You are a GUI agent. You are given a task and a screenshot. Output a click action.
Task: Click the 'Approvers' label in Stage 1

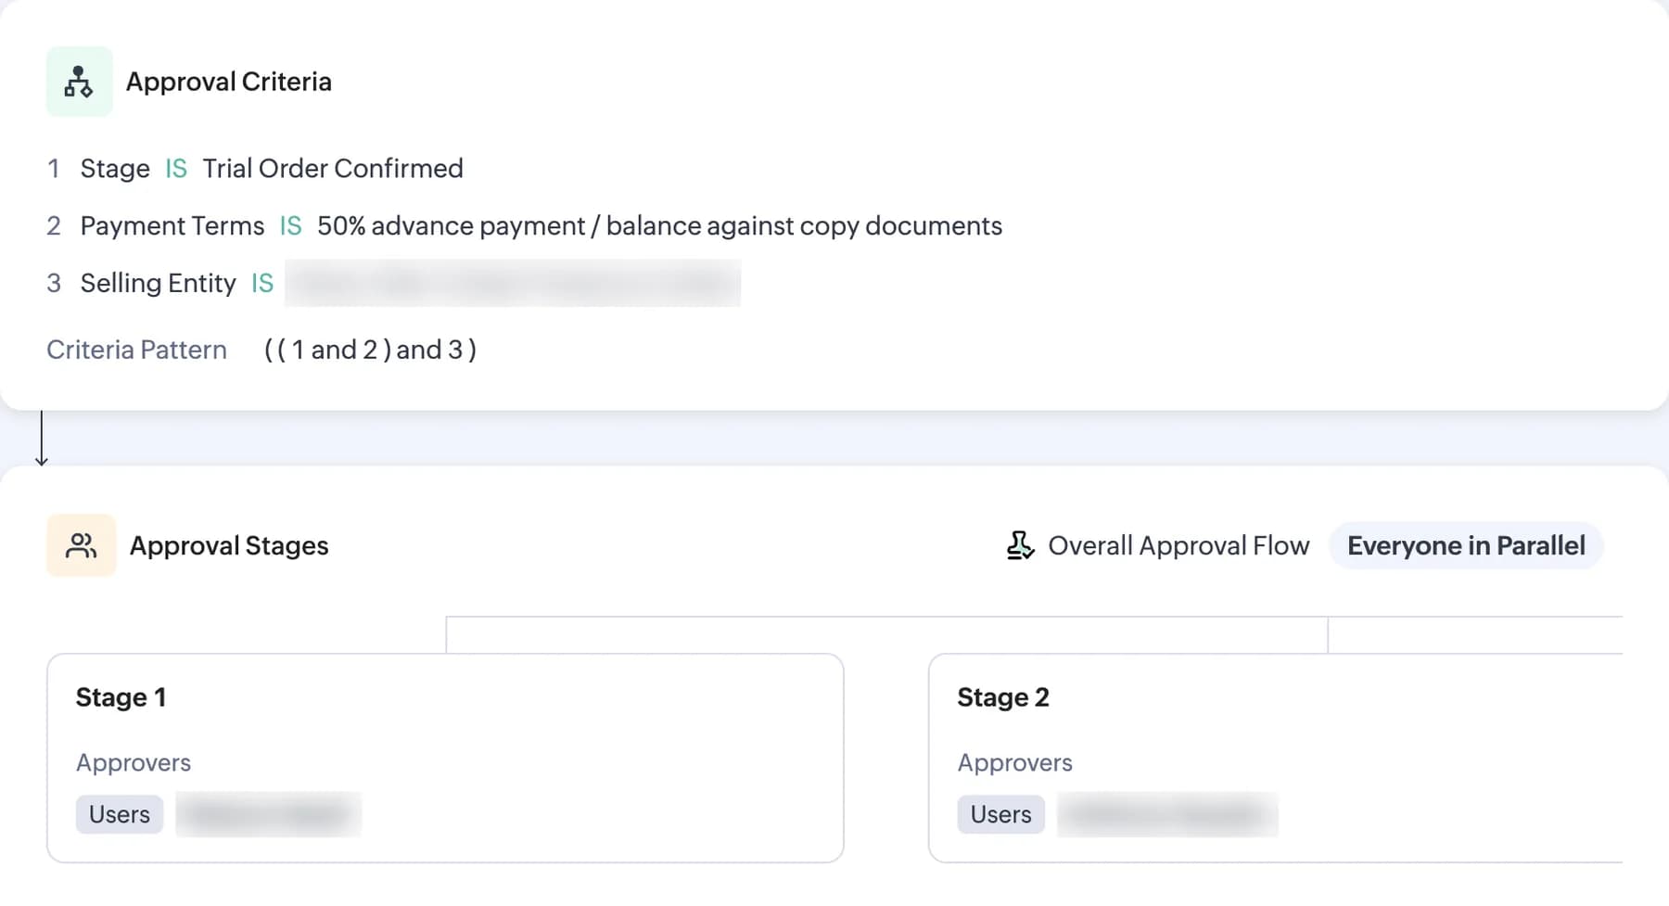[x=134, y=762]
